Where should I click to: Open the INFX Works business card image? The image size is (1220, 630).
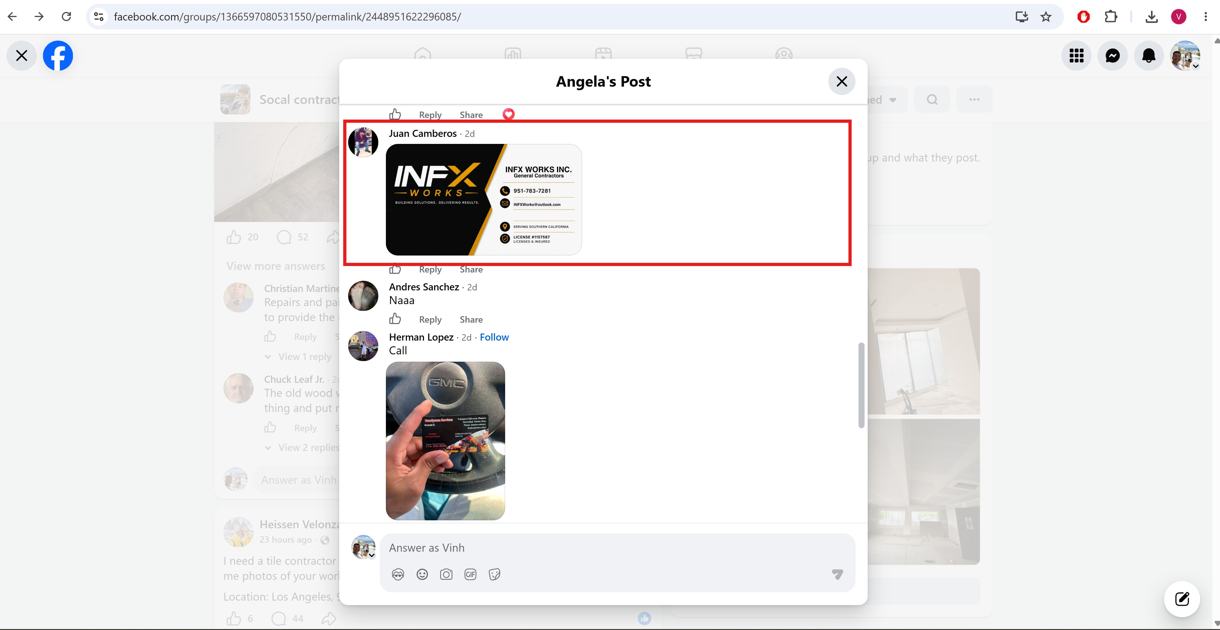(x=483, y=200)
